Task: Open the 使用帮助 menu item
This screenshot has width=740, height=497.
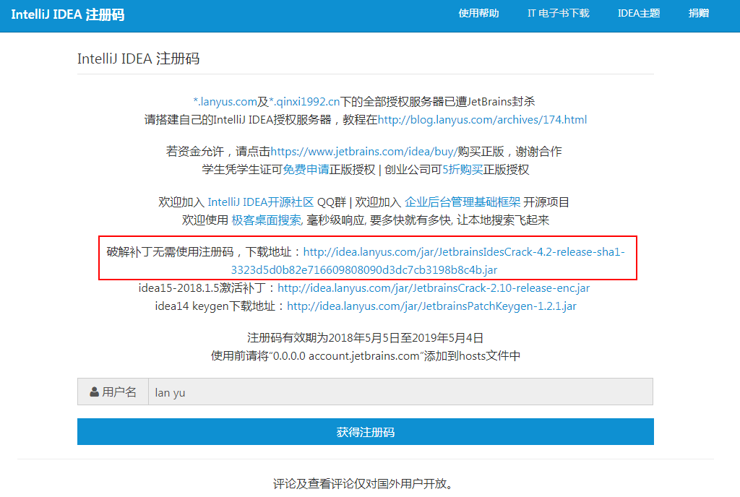Action: [x=478, y=13]
